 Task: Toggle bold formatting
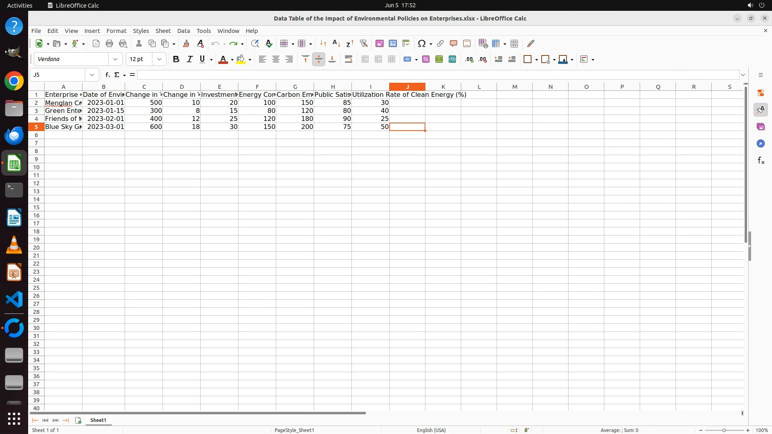tap(176, 59)
